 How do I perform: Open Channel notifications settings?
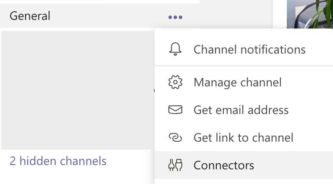pos(244,49)
